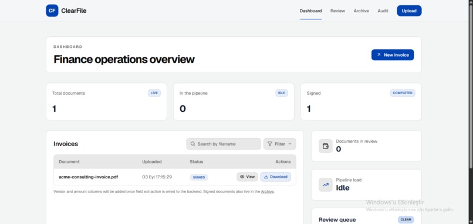
Task: Click the Review queue heading
Action: coord(337,220)
